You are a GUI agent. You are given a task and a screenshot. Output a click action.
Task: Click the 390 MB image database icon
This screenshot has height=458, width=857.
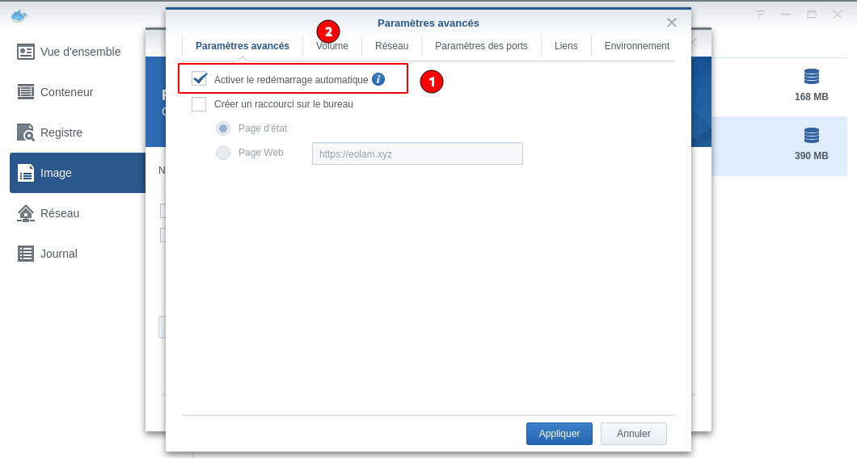(x=811, y=136)
